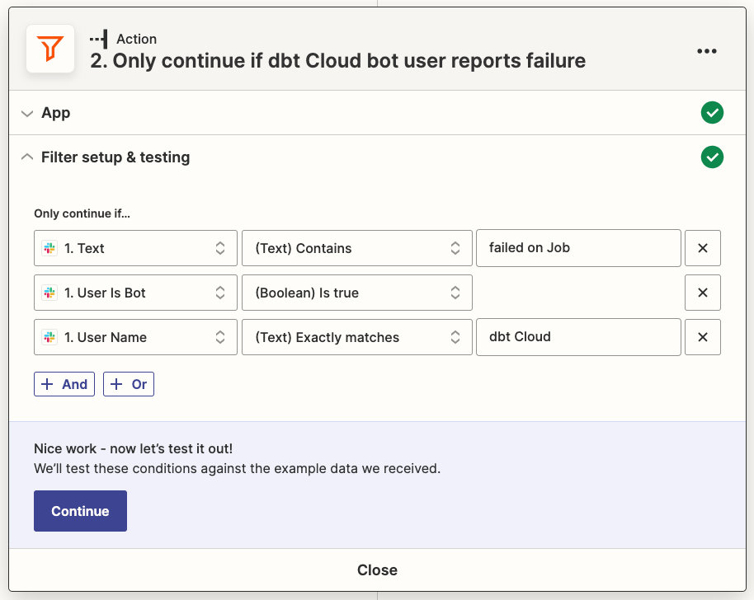Image resolution: width=754 pixels, height=600 pixels.
Task: Click the Slack icon in the Text field row
Action: [x=49, y=247]
